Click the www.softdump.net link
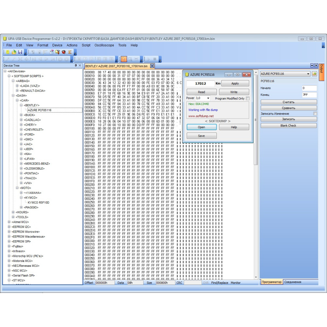Image resolution: width=327 pixels, height=327 pixels. [201, 116]
